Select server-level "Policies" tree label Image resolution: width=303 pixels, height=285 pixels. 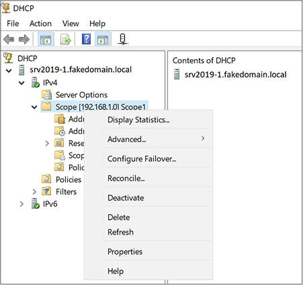coord(69,179)
